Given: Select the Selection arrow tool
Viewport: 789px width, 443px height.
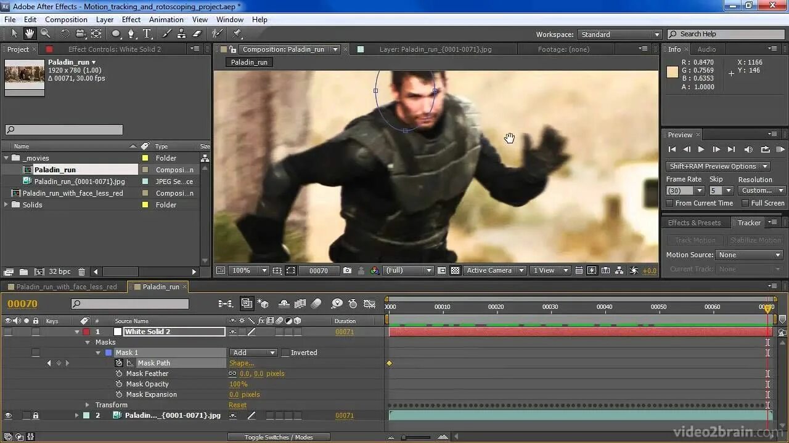Looking at the screenshot, I should pyautogui.click(x=15, y=33).
